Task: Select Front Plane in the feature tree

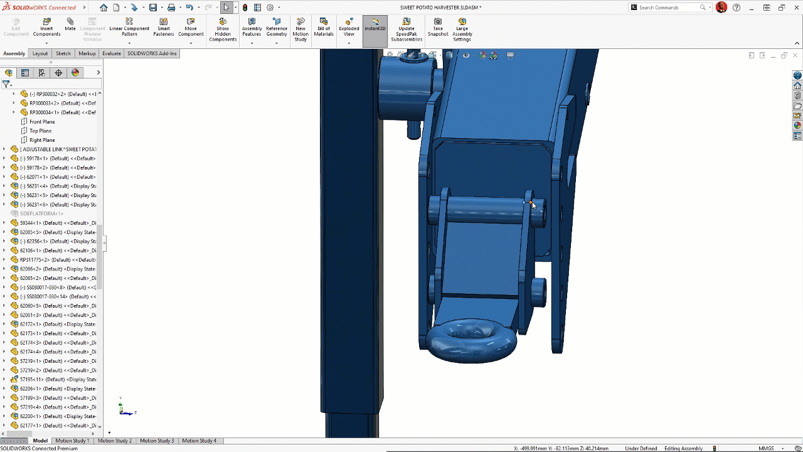Action: [42, 122]
